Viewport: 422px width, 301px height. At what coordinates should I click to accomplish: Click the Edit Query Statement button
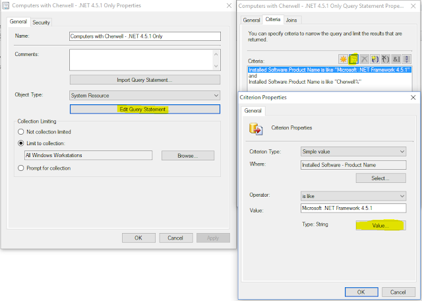coord(145,109)
